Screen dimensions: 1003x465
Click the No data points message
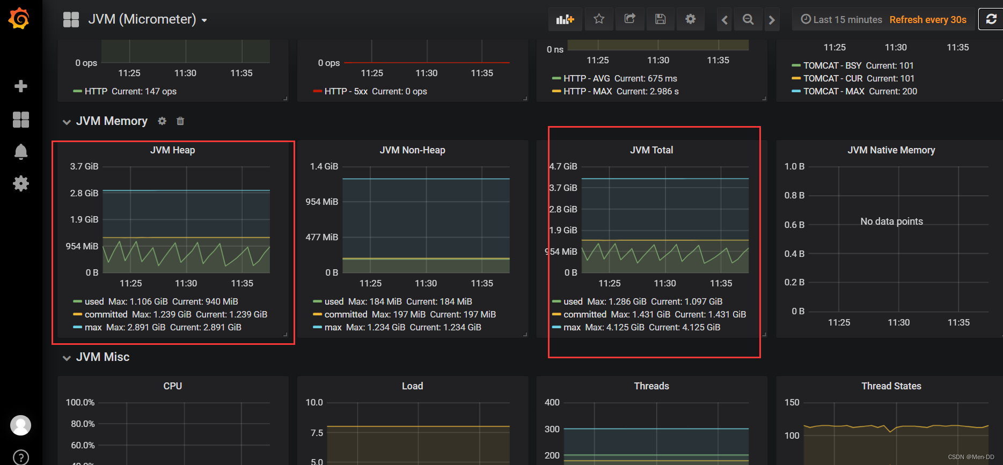pos(891,222)
